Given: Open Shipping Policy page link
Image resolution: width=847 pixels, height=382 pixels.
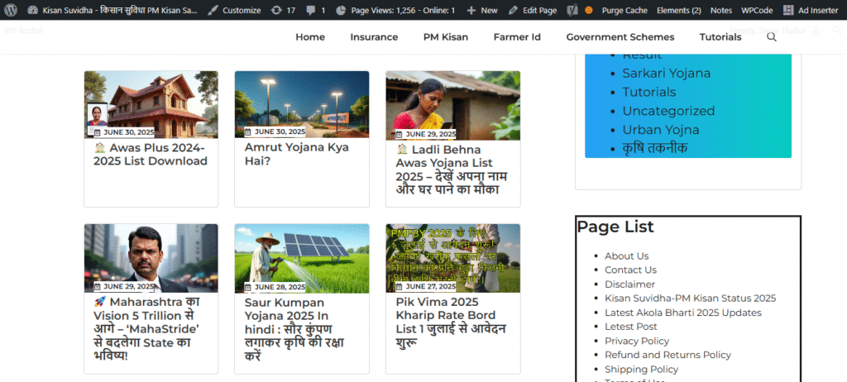Looking at the screenshot, I should click(641, 369).
